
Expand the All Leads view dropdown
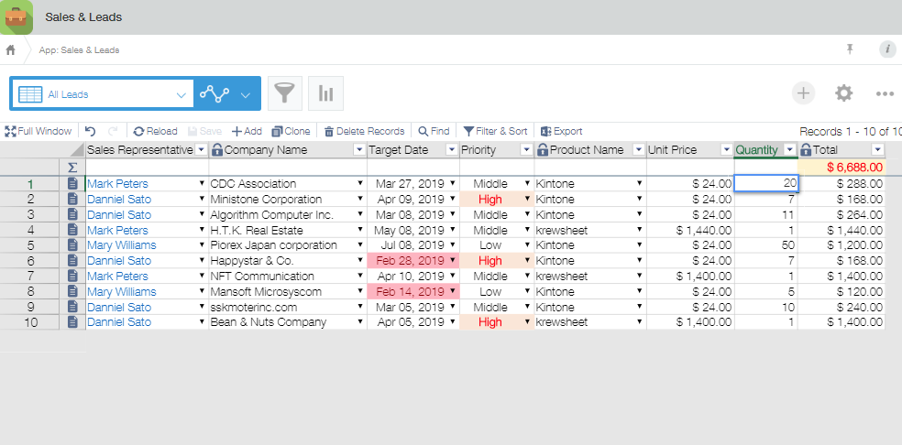tap(181, 94)
